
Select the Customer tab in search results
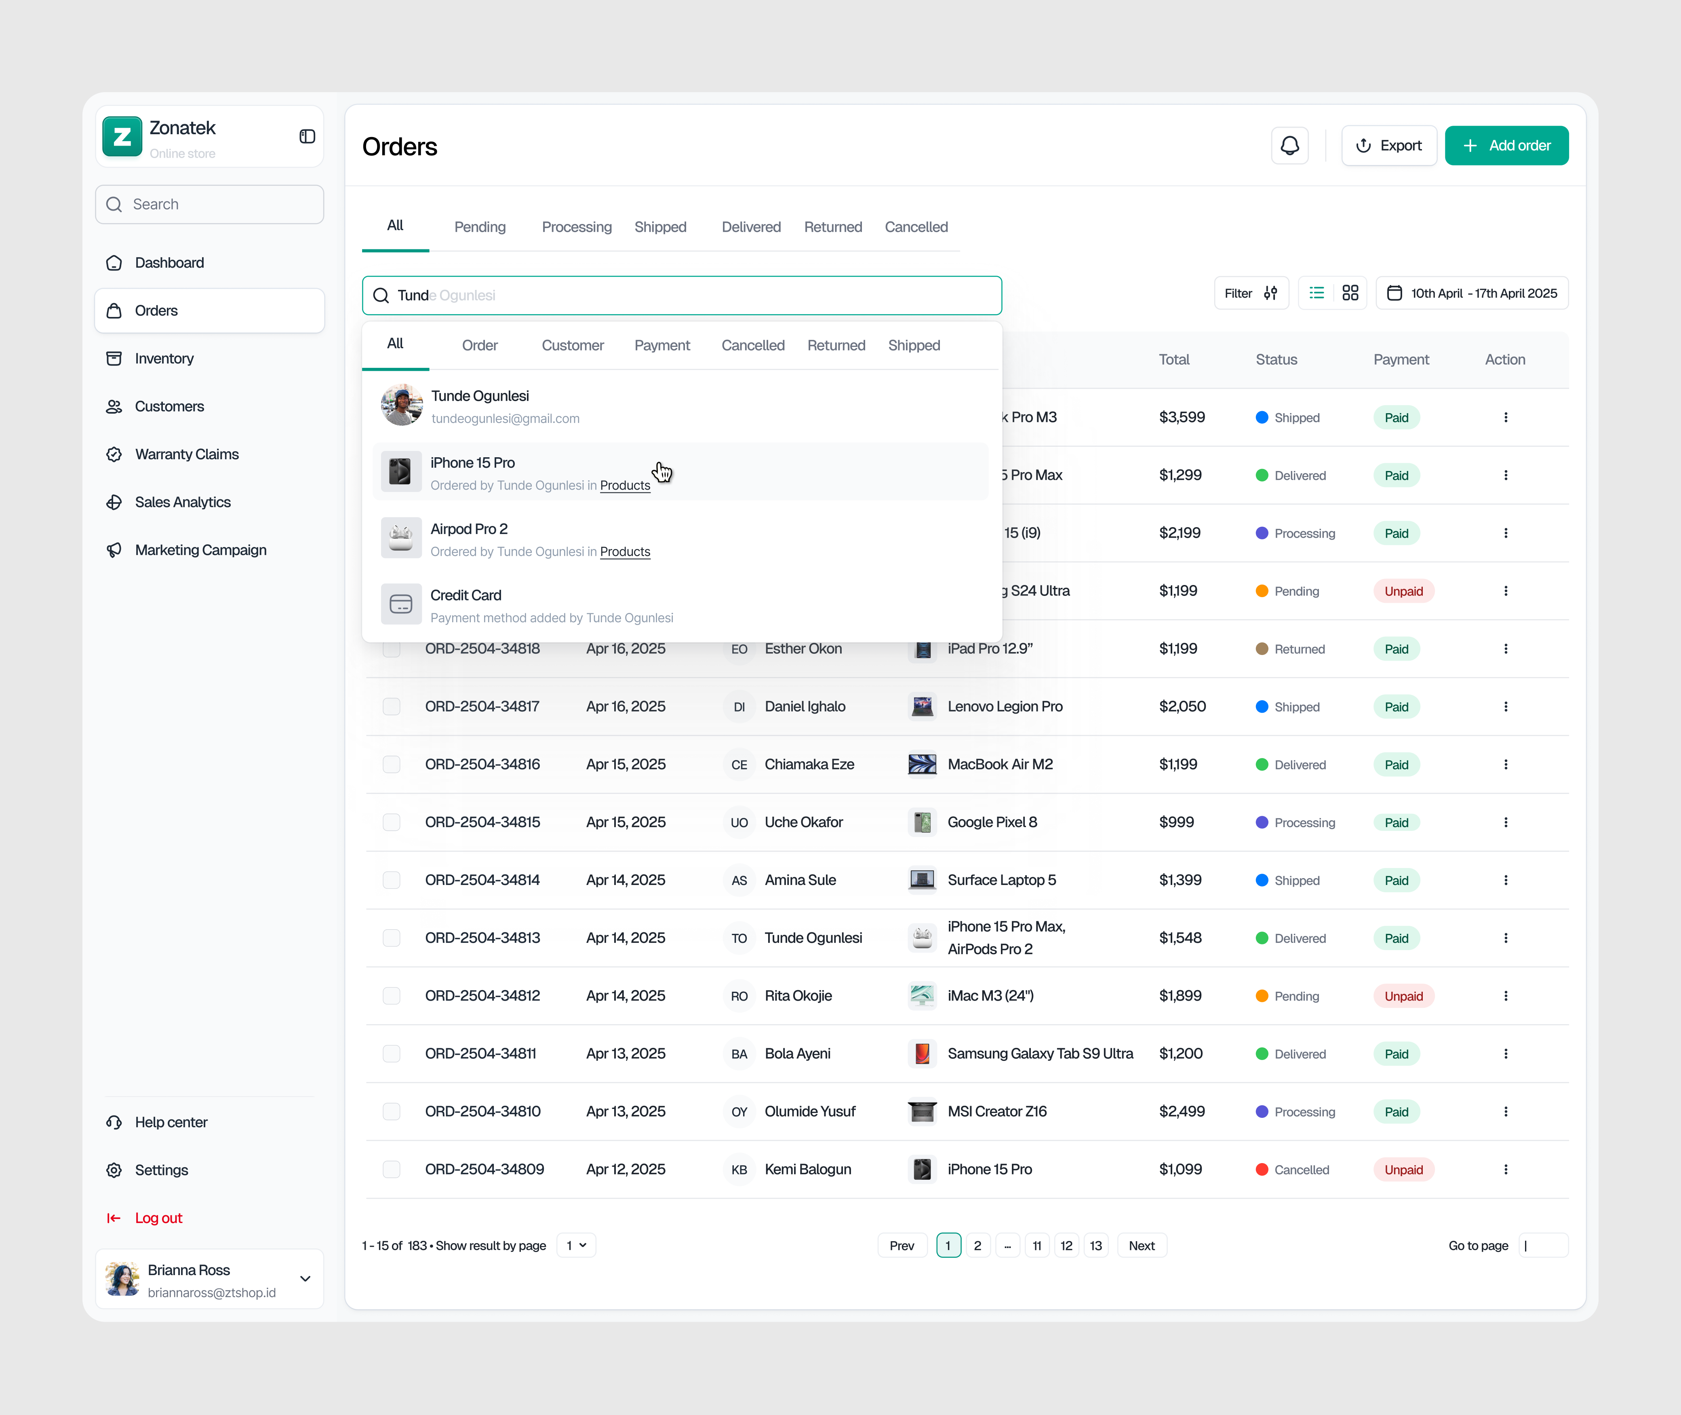(x=572, y=345)
